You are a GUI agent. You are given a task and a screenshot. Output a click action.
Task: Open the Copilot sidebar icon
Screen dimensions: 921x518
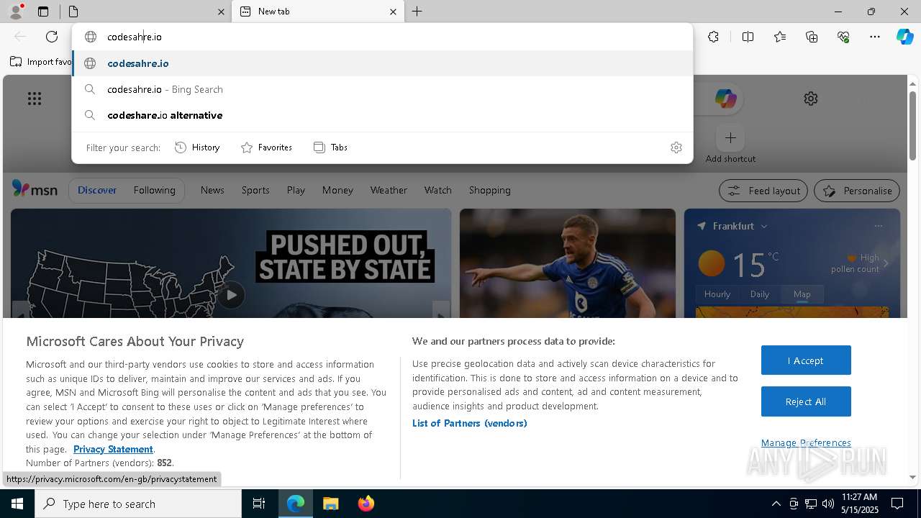pyautogui.click(x=905, y=37)
